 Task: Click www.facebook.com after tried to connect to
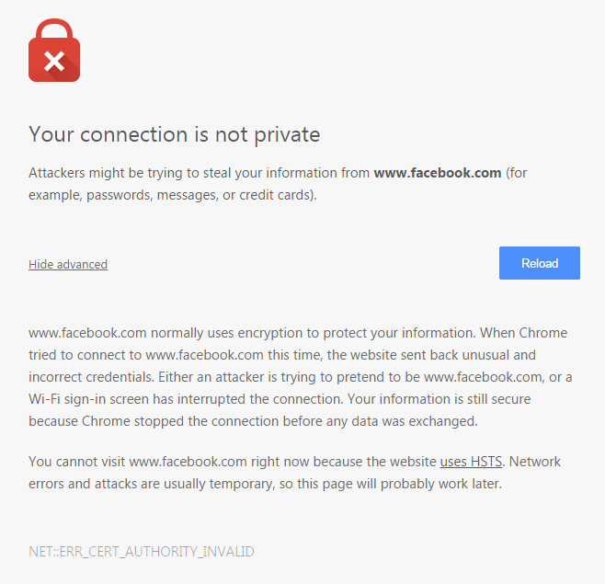click(204, 355)
